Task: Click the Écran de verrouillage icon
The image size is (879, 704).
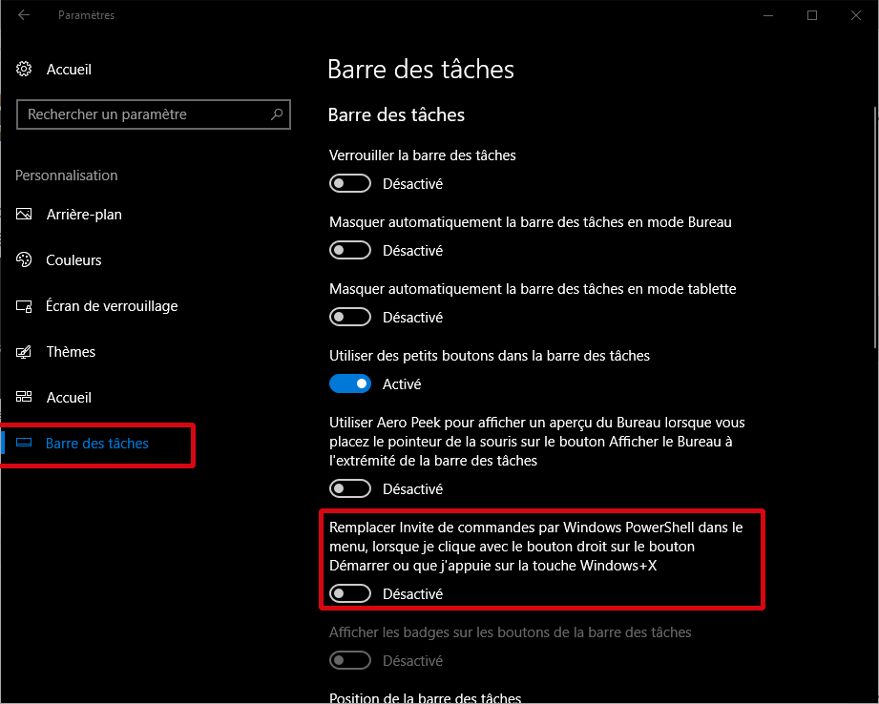Action: point(26,306)
